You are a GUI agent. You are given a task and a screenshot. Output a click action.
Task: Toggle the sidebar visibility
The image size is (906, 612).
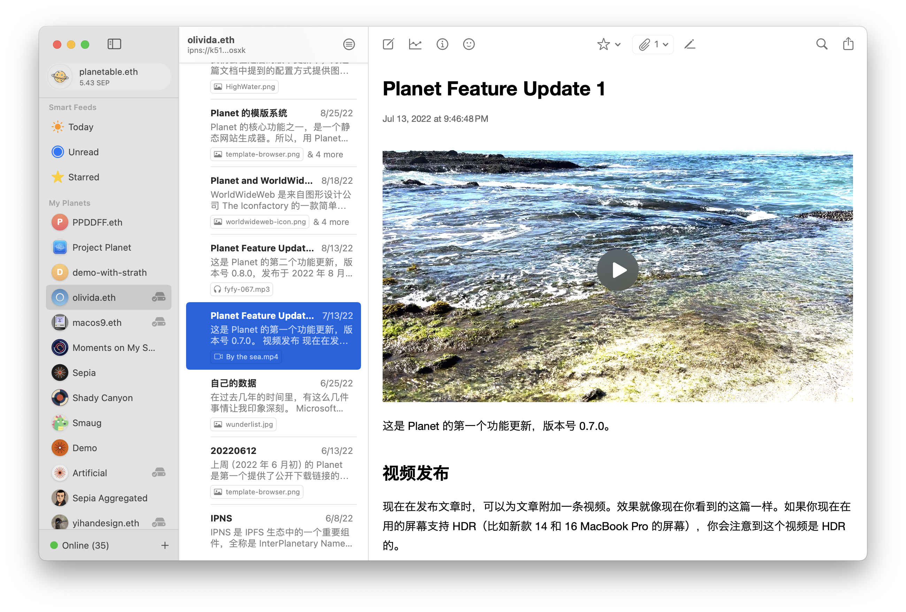click(114, 44)
